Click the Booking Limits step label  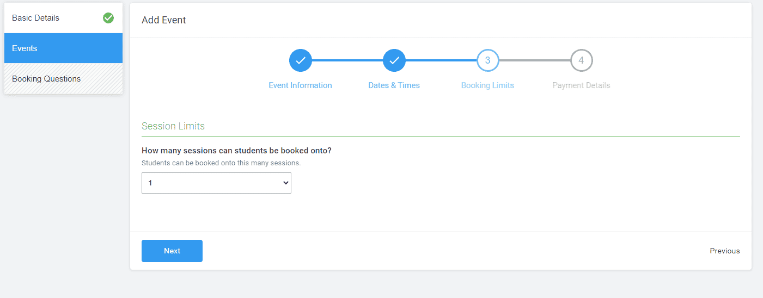[x=487, y=85]
